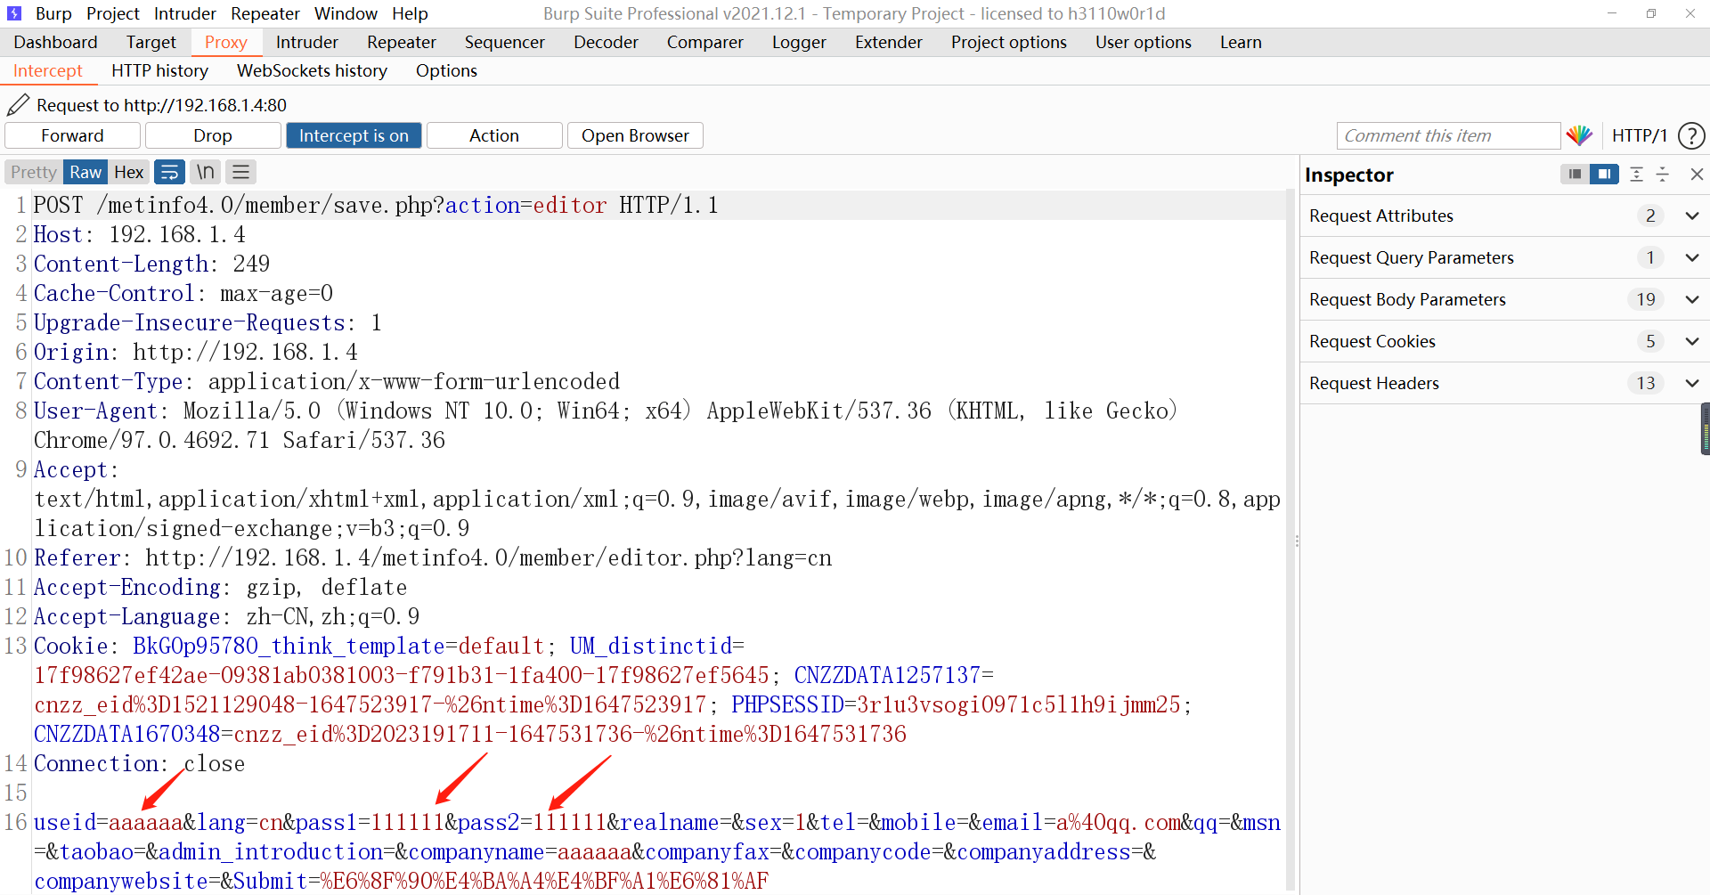
Task: Open the Burp menu
Action: tap(53, 13)
